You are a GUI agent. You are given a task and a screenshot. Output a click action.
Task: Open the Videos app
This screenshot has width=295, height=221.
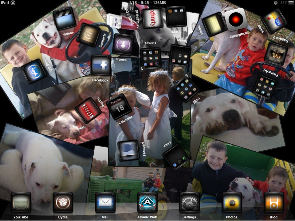(64, 18)
